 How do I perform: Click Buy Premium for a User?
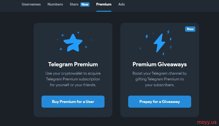tap(73, 102)
